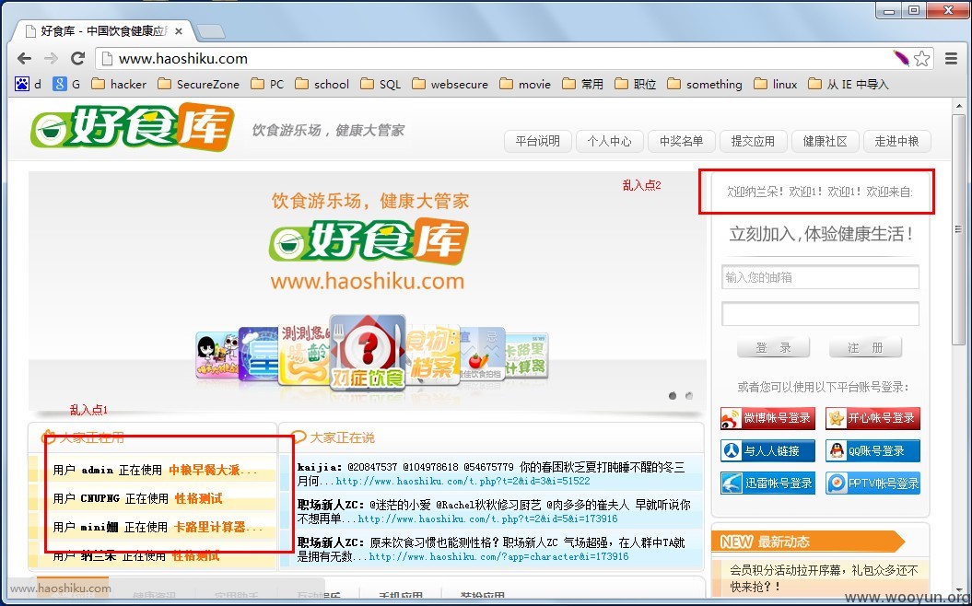The image size is (972, 606).
Task: Open the 健康社区 nav item
Action: pos(826,141)
